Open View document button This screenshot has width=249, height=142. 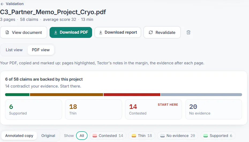(24, 33)
